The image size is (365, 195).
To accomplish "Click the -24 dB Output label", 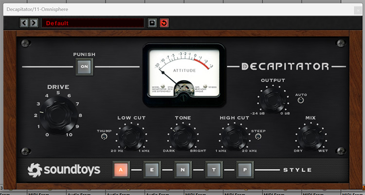I will pyautogui.click(x=257, y=114).
